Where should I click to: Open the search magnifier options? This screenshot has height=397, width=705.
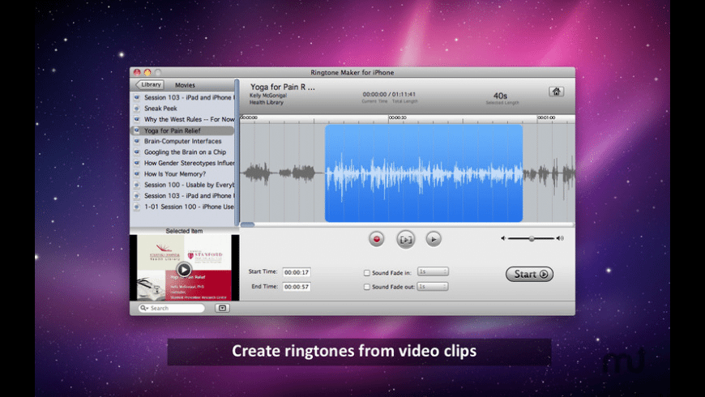[x=144, y=308]
